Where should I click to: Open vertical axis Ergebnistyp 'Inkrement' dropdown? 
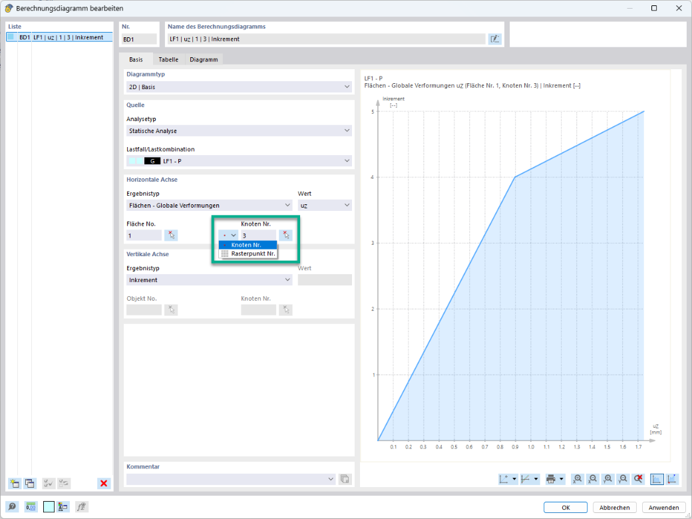[209, 280]
